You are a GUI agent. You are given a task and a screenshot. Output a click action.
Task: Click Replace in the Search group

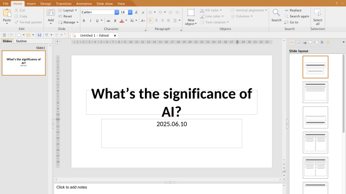[293, 10]
